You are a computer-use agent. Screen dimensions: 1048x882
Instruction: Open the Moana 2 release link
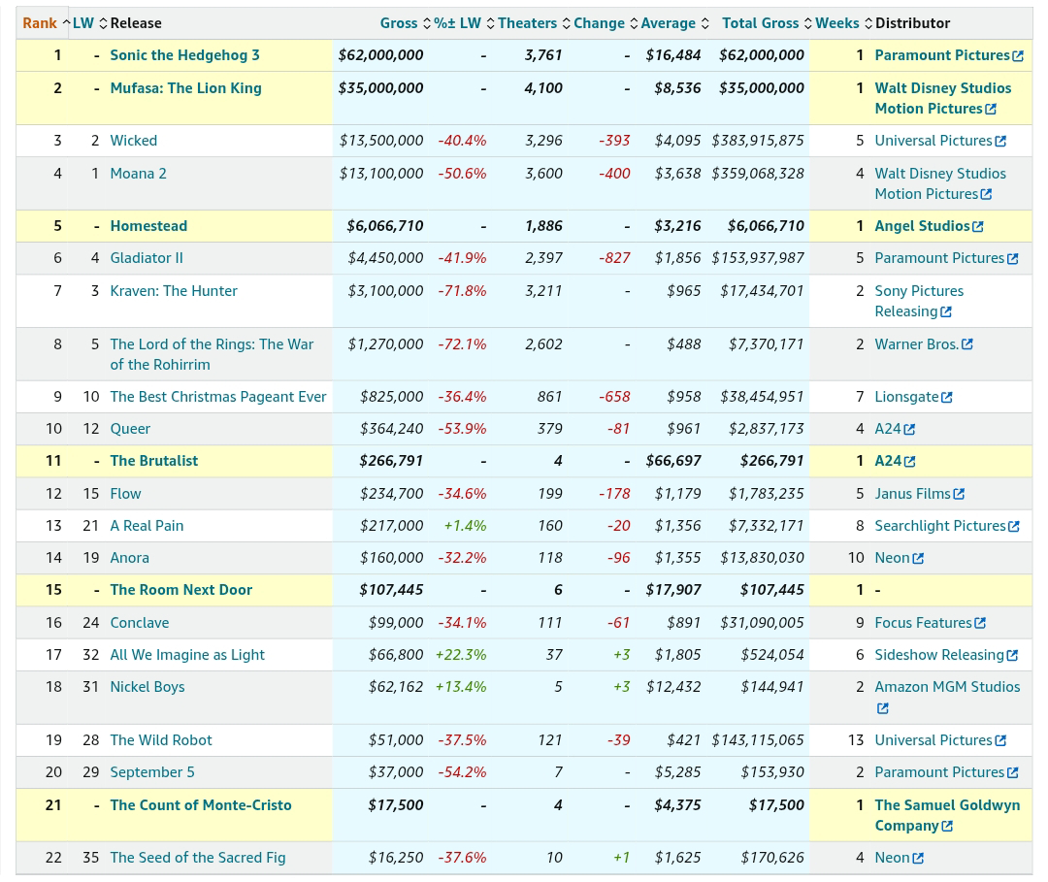pyautogui.click(x=139, y=174)
